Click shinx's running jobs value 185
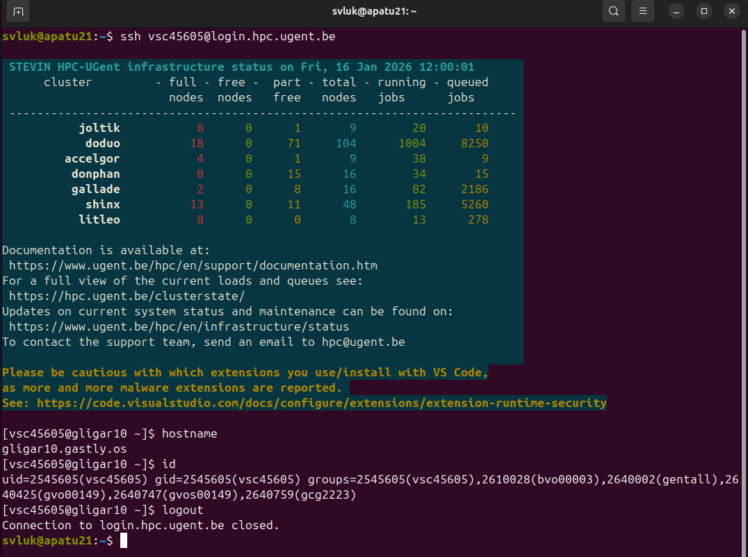 (x=416, y=204)
